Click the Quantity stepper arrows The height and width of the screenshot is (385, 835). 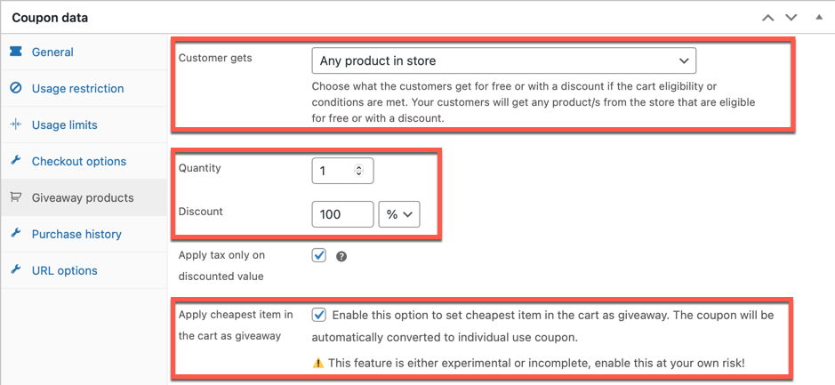pyautogui.click(x=359, y=171)
